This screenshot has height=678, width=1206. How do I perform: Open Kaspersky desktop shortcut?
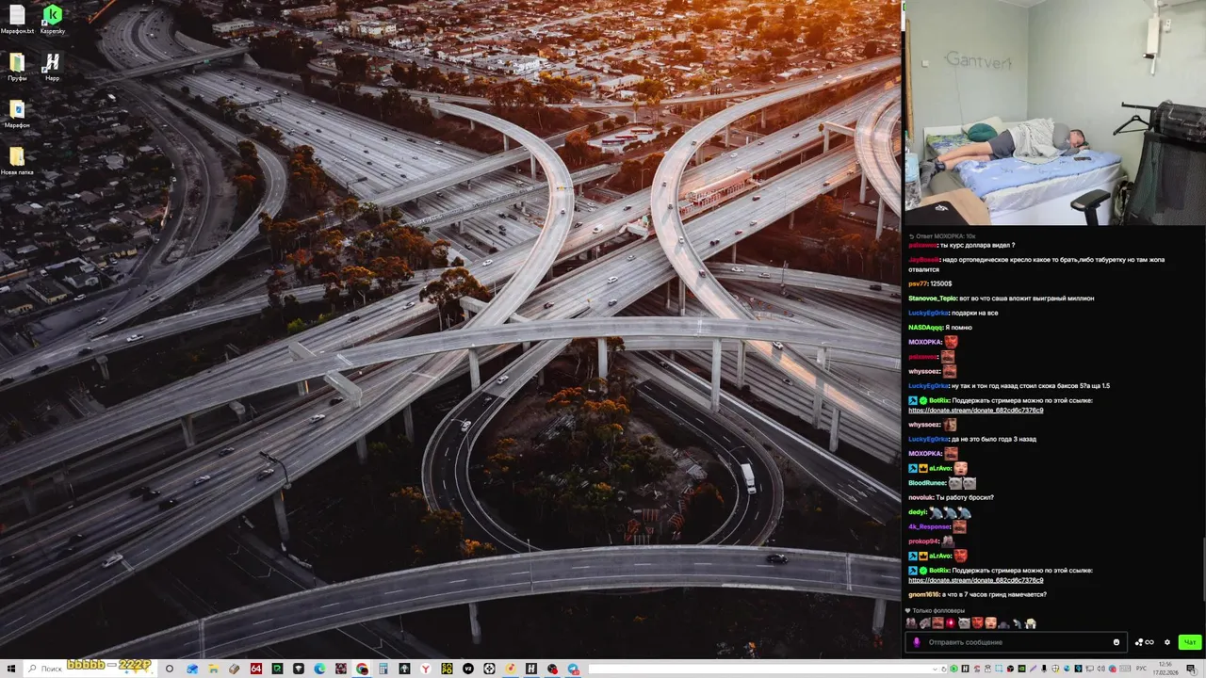pos(53,20)
